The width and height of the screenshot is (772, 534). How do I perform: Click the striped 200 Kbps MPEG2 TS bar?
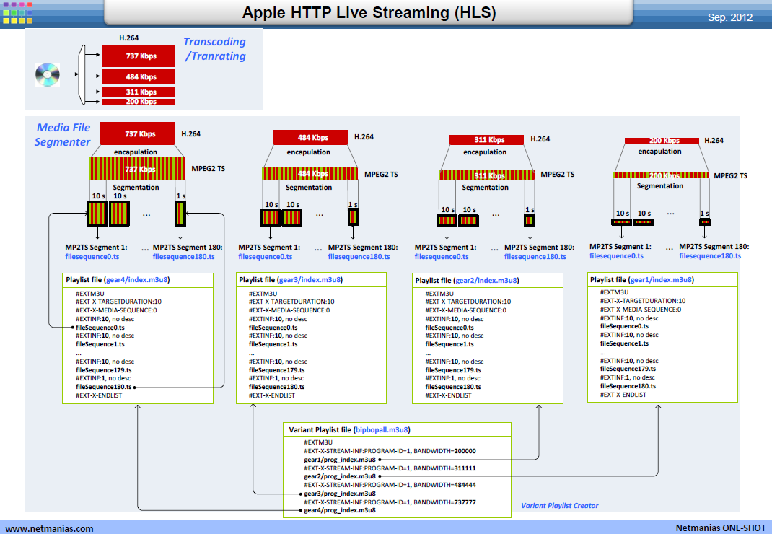661,175
